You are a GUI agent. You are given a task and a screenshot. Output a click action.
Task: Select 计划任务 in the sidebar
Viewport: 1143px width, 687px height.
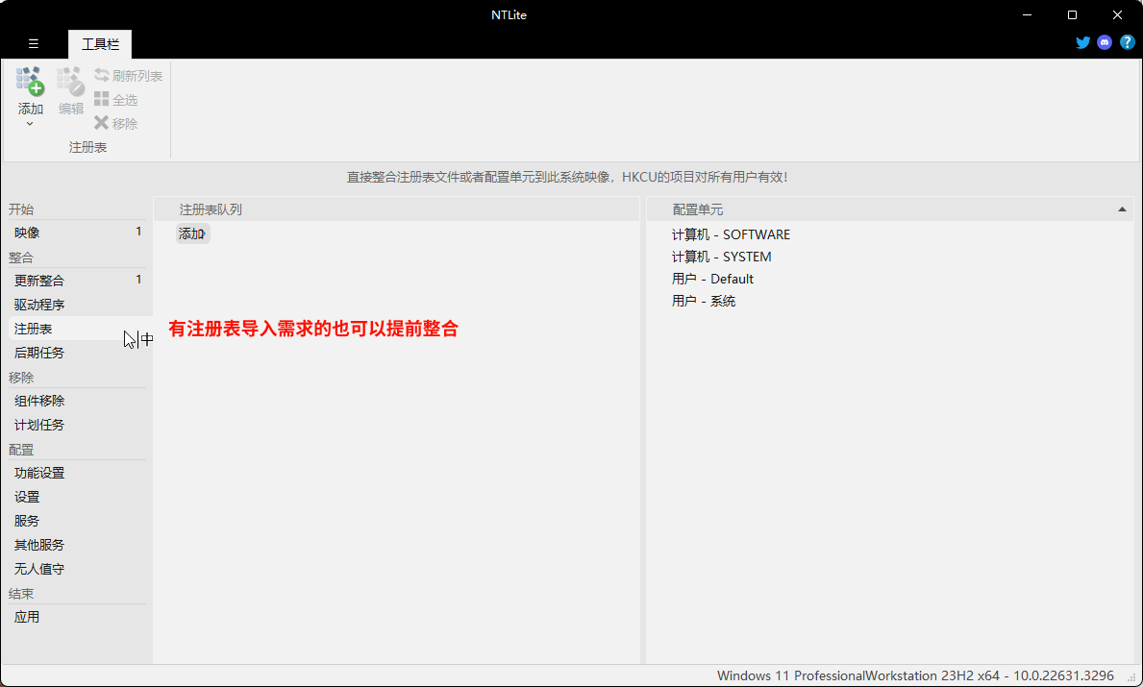point(77,425)
